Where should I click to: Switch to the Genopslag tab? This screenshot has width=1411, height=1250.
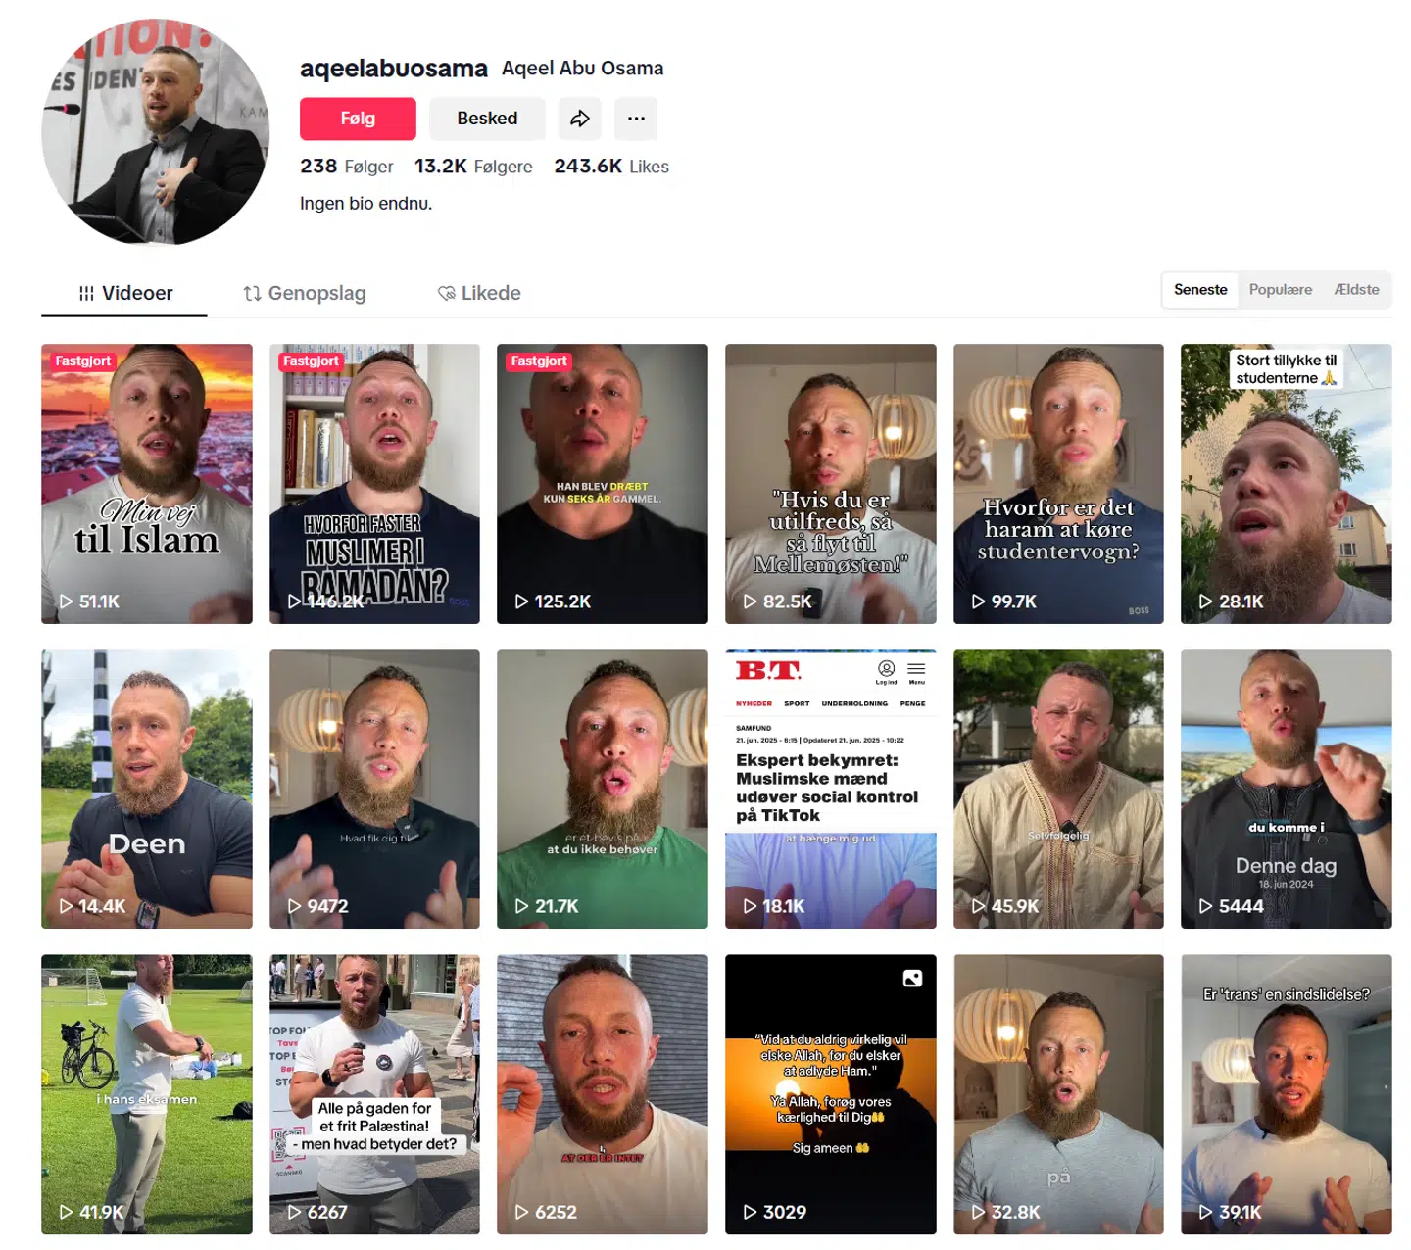(x=305, y=293)
